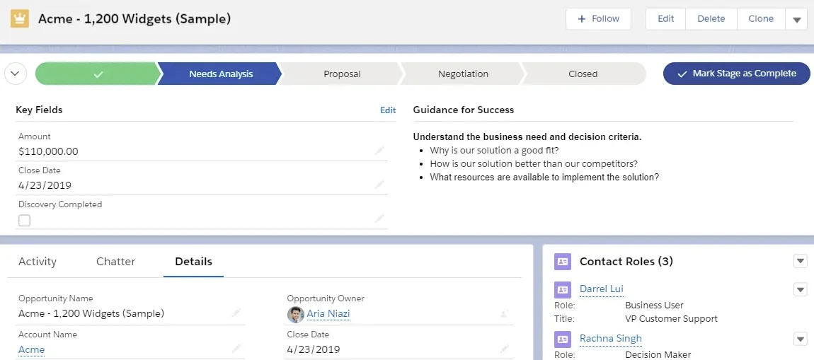Click the Opportunity Name value in Details
Screen dimensions: 814x360
coord(91,314)
